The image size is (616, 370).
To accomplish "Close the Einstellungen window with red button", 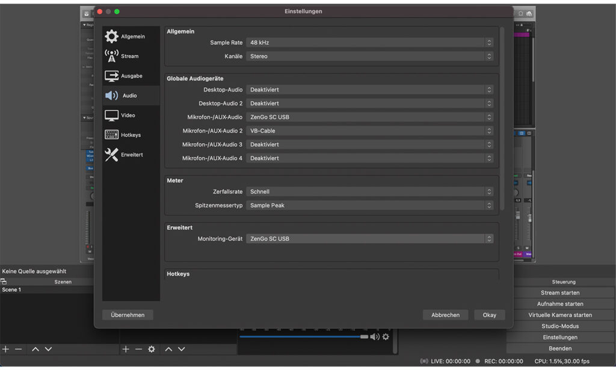I will (100, 11).
